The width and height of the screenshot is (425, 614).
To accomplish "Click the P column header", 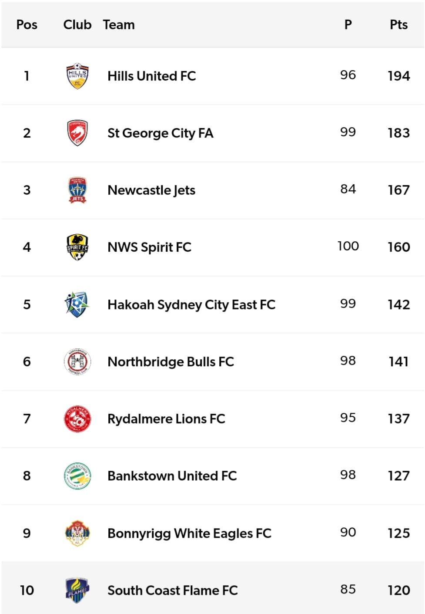I will (x=348, y=25).
